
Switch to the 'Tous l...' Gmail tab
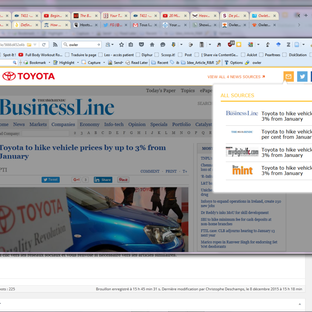(x=145, y=25)
